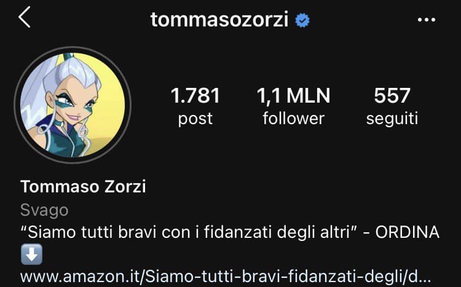461x287 pixels.
Task: Open the Winx character profile picture
Action: (73, 104)
